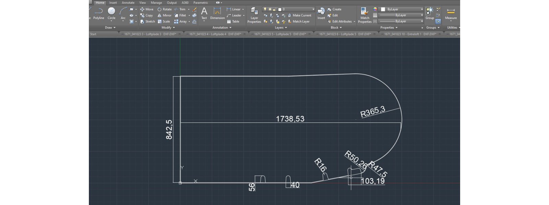Screen dimensions: 549x205
Task: Toggle group selection on/off button
Action: (438, 22)
